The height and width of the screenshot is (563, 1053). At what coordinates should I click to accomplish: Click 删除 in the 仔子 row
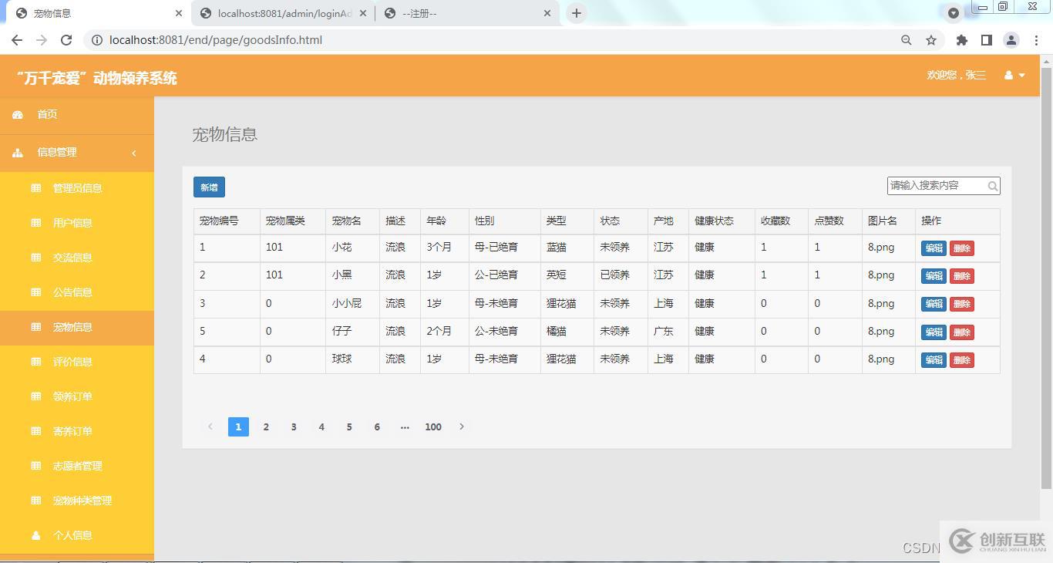click(x=961, y=332)
